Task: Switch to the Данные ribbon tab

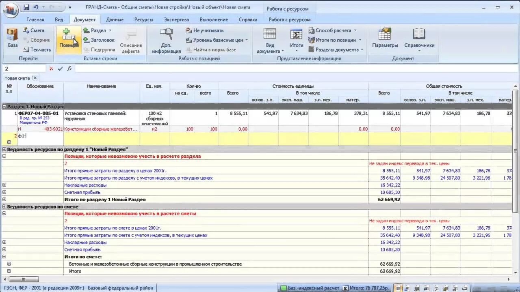Action: point(115,19)
